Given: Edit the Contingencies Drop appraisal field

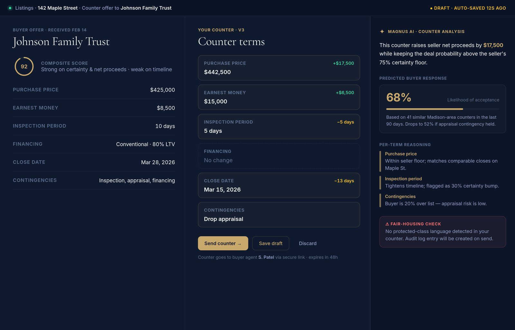Looking at the screenshot, I should (x=279, y=215).
